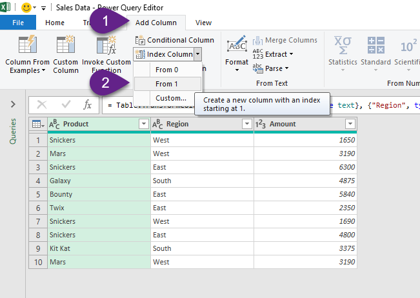The width and height of the screenshot is (420, 298).
Task: Click the Statistics icon
Action: coord(343,46)
